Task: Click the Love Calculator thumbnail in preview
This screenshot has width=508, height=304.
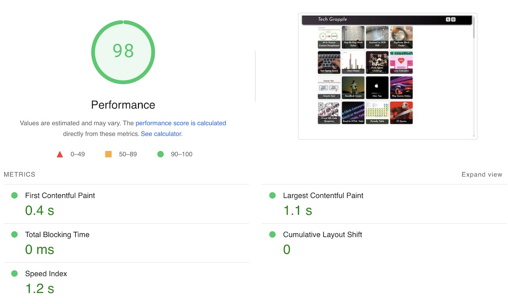Action: click(x=401, y=62)
